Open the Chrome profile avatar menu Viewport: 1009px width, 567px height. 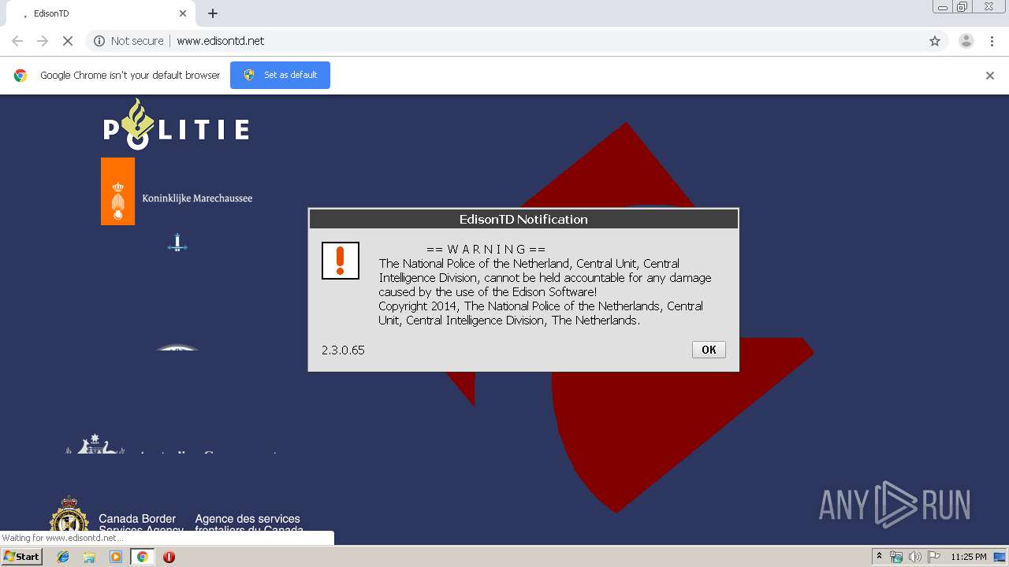point(966,41)
